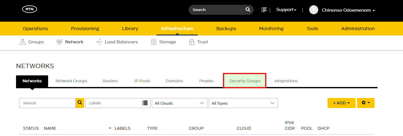Click the magnifier icon in top search bar
This screenshot has height=136, width=403.
(248, 10)
